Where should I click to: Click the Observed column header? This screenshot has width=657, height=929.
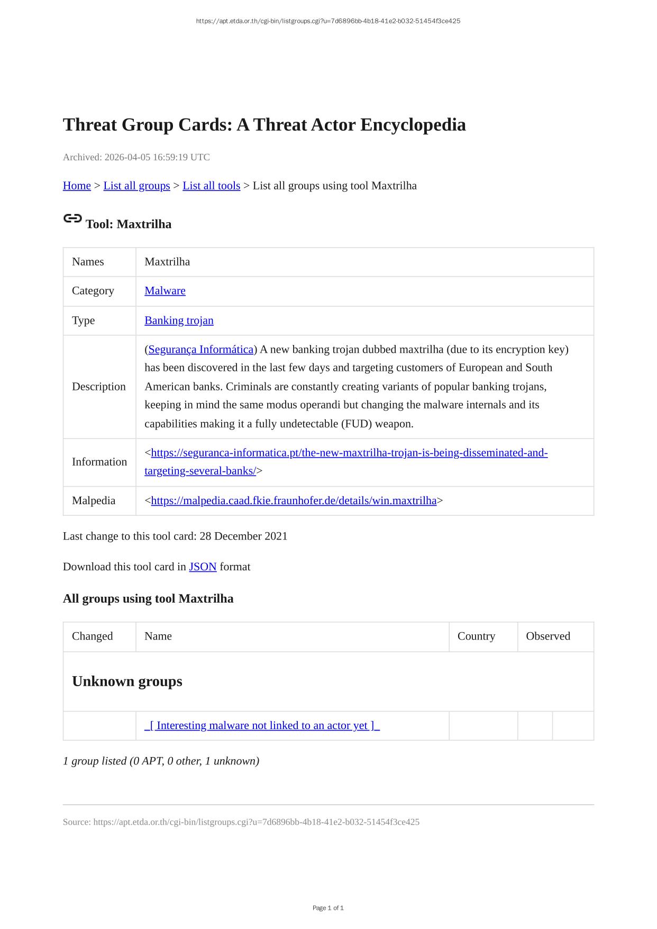click(547, 636)
